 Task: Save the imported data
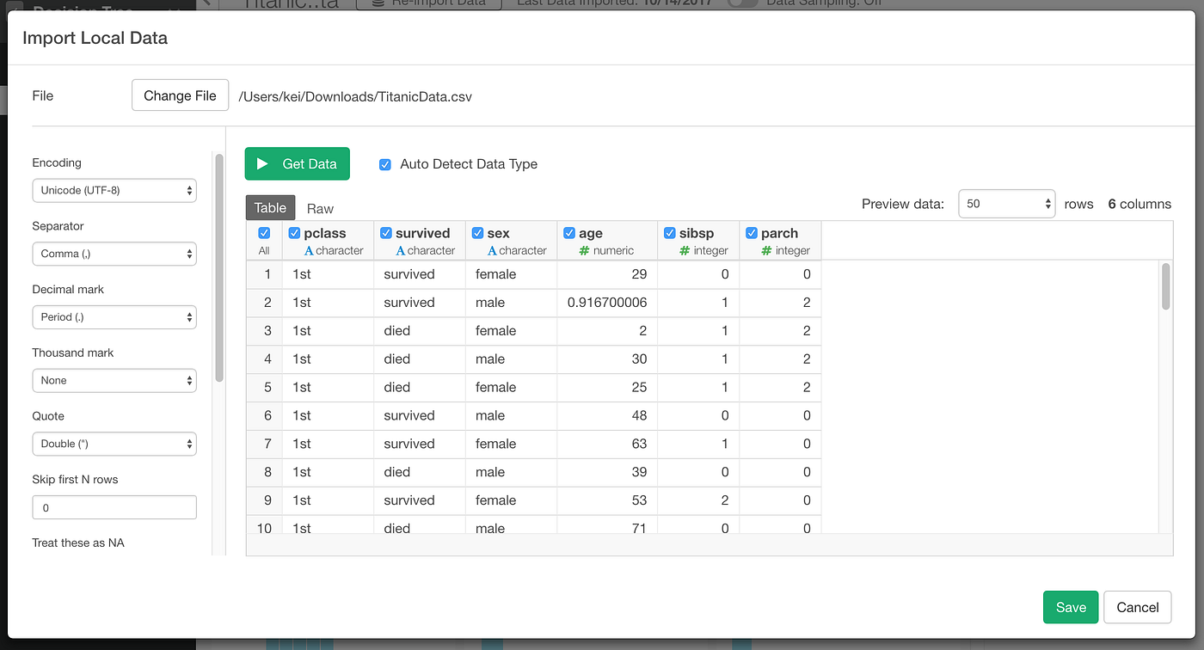point(1070,607)
